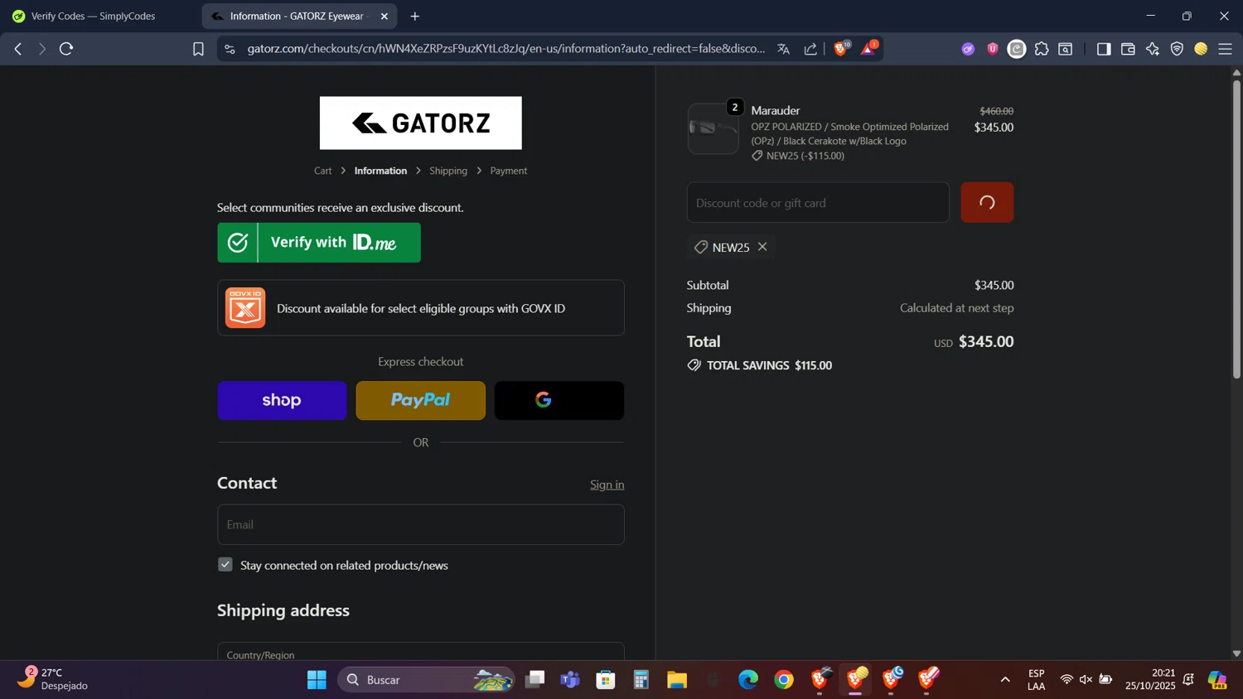Pay with Shop Pay express button
Image resolution: width=1243 pixels, height=699 pixels.
tap(282, 401)
